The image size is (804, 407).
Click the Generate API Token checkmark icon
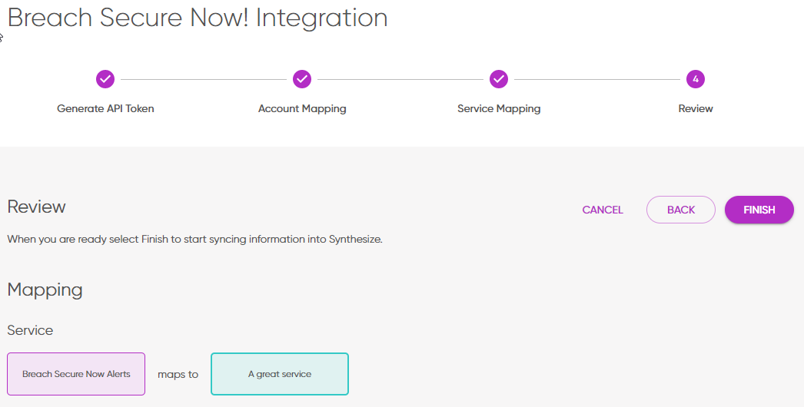(105, 79)
